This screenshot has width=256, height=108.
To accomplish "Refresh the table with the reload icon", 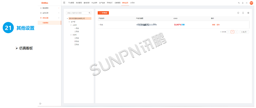I will coord(238,13).
